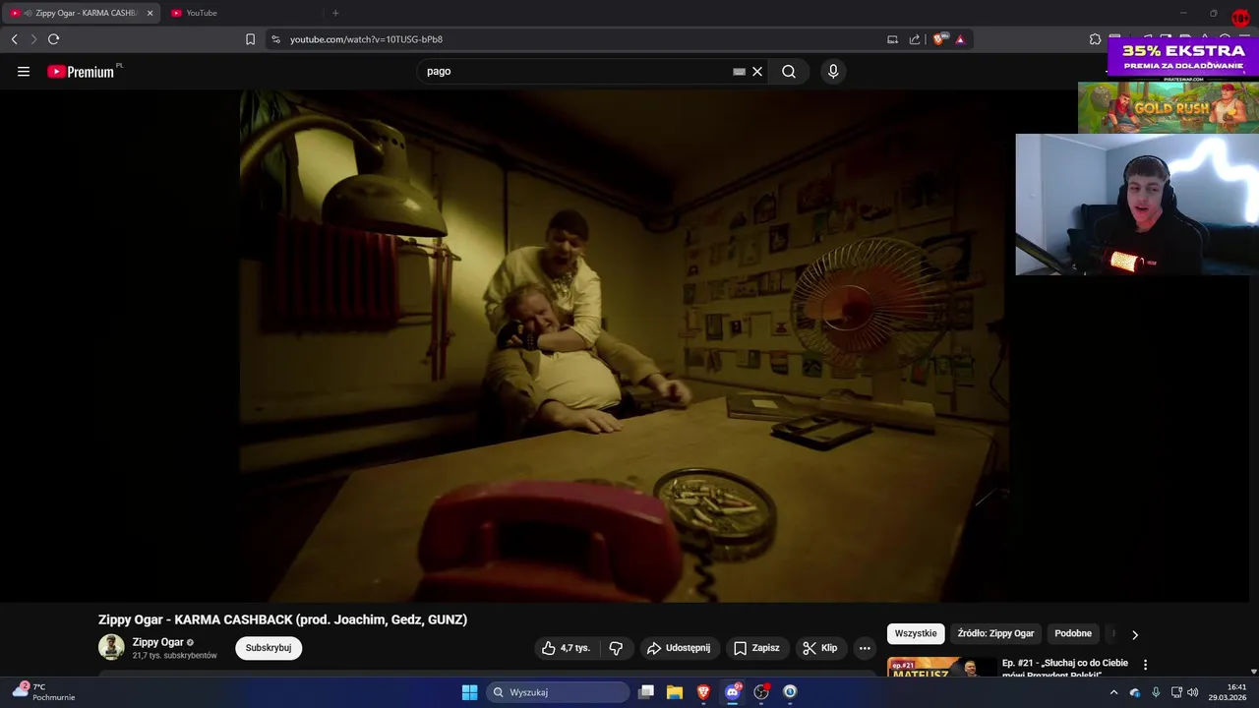Open OBS Studio taskbar icon

click(x=760, y=692)
